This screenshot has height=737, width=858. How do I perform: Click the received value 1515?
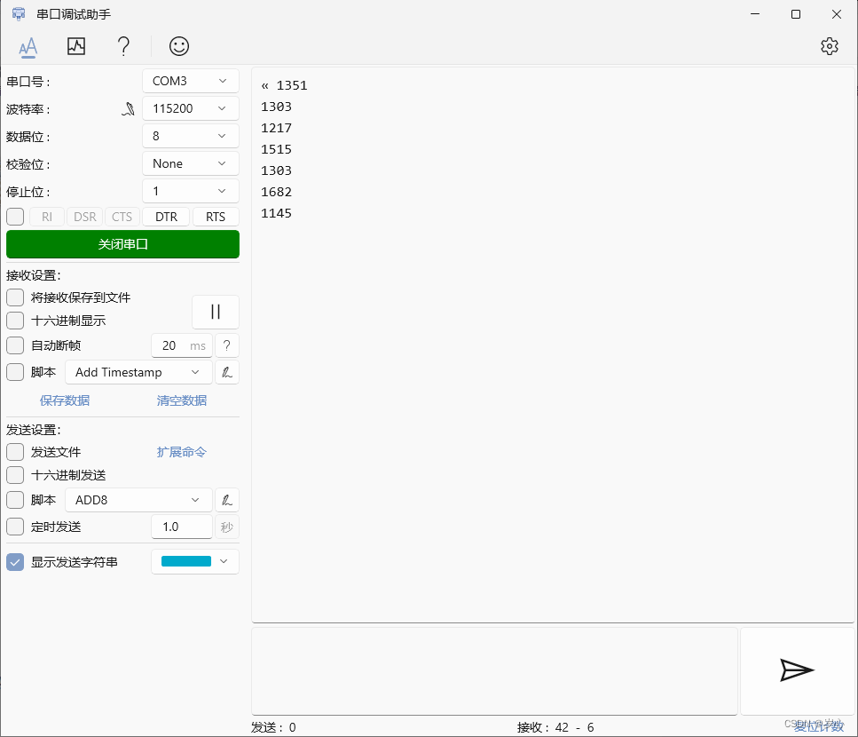tap(276, 149)
